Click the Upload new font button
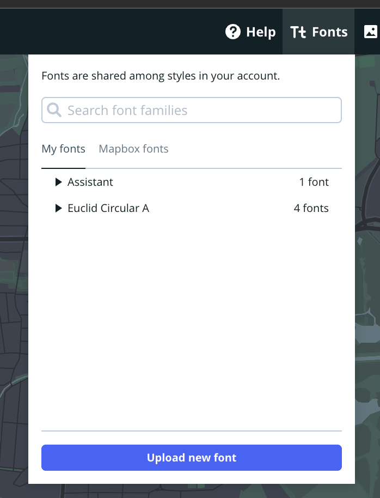The width and height of the screenshot is (380, 498). pyautogui.click(x=192, y=458)
